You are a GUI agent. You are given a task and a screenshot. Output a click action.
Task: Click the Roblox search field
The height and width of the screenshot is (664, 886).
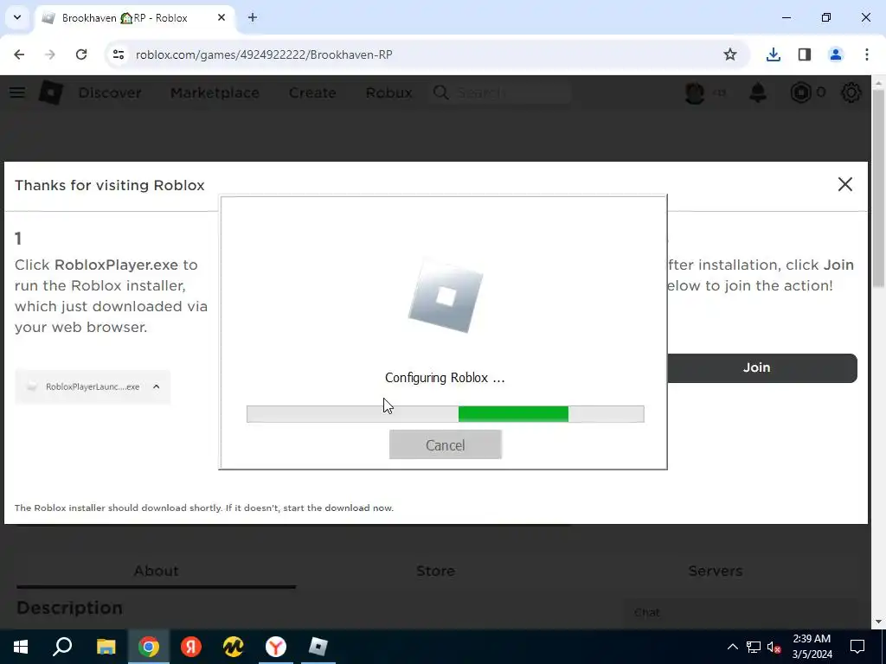pyautogui.click(x=501, y=93)
